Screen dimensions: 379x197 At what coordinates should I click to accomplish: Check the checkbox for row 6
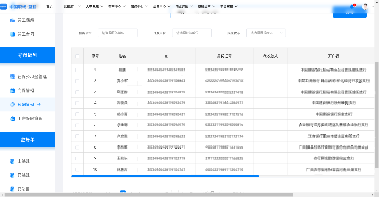click(77, 125)
